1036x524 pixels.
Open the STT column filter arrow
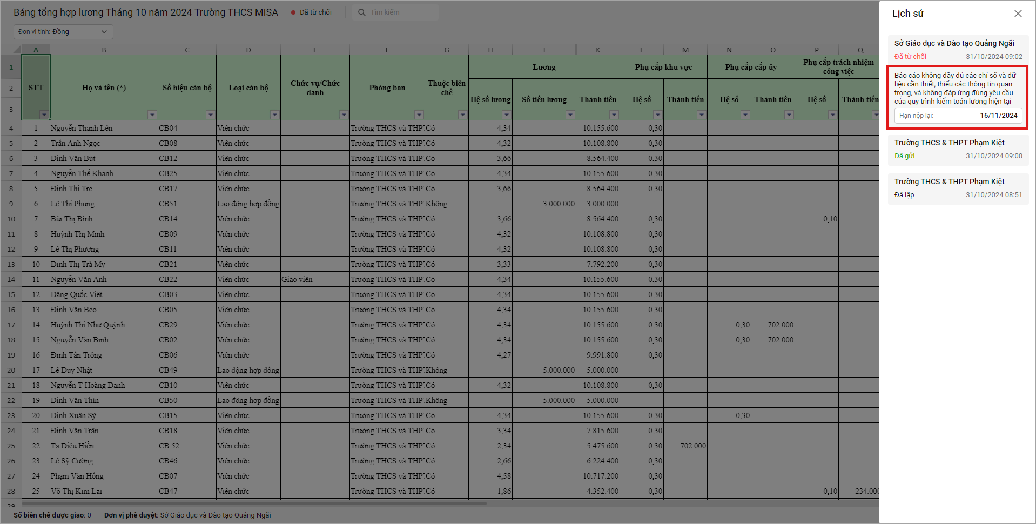(x=44, y=115)
